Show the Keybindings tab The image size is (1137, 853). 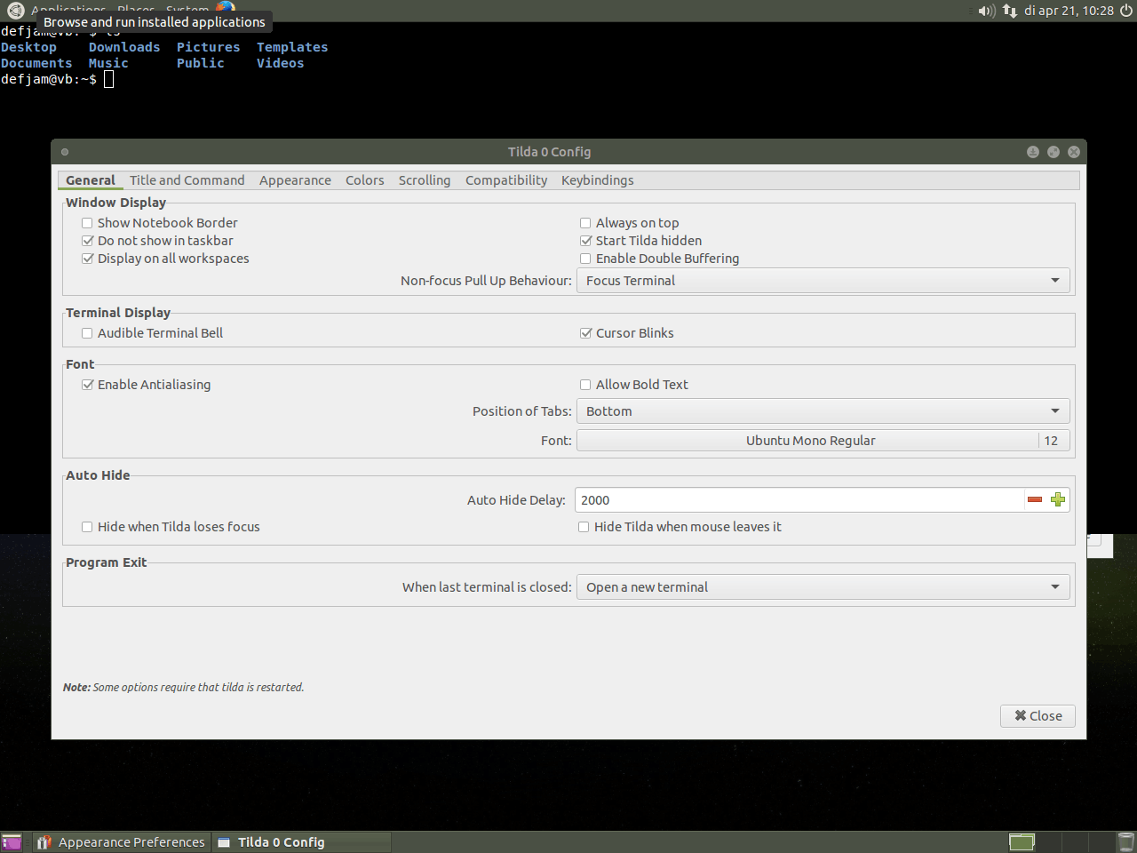(x=598, y=180)
